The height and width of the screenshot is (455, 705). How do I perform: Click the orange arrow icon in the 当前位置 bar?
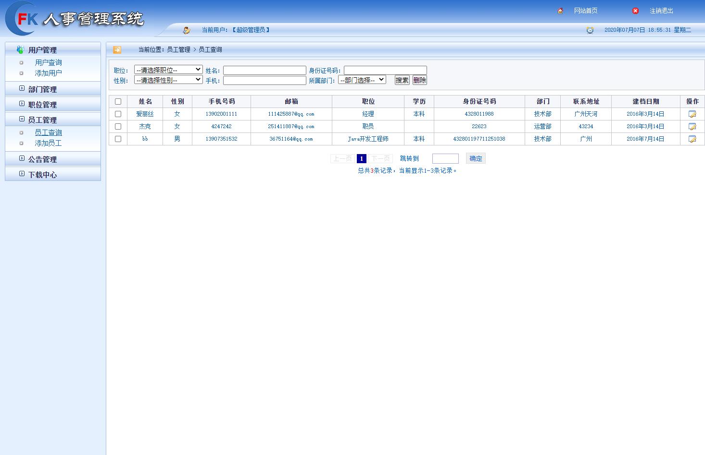click(x=117, y=49)
